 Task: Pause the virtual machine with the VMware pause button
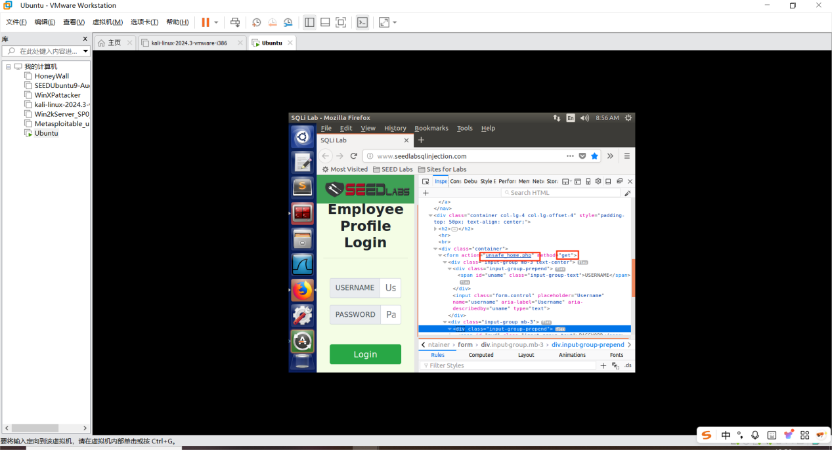(x=206, y=22)
